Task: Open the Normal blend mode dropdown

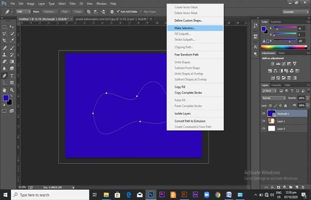Action: tap(274, 98)
